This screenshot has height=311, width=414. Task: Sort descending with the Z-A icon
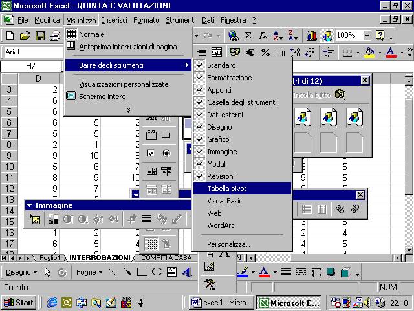[293, 35]
